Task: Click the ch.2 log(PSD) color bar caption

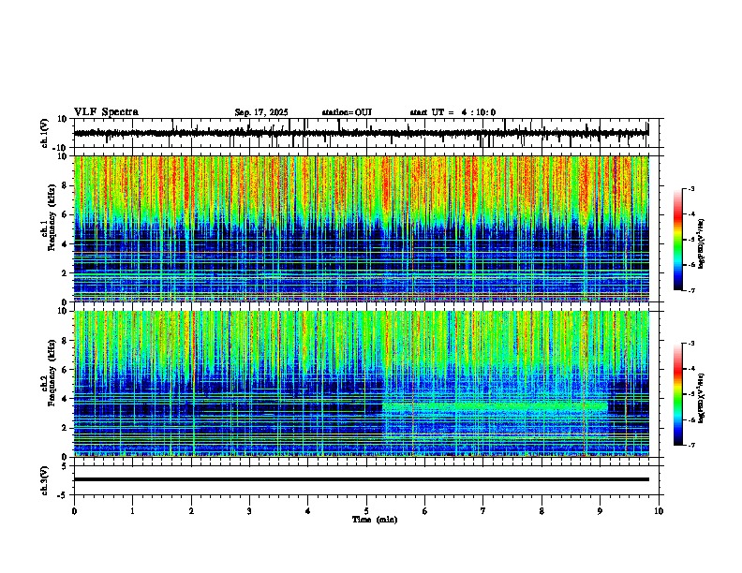Action: (x=702, y=398)
